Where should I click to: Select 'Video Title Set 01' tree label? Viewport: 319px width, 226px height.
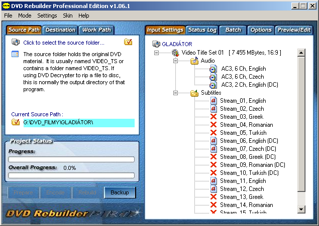202,53
